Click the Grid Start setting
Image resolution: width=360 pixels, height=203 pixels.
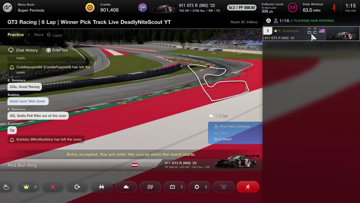pos(223,139)
